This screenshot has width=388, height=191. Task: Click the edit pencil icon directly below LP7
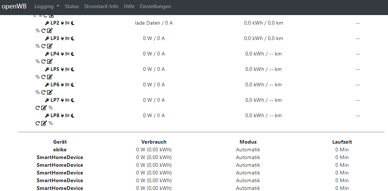coord(44,108)
